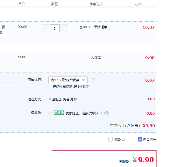The image size is (171, 167).
Task: Click the 单价 column header
Action: (22, 4)
